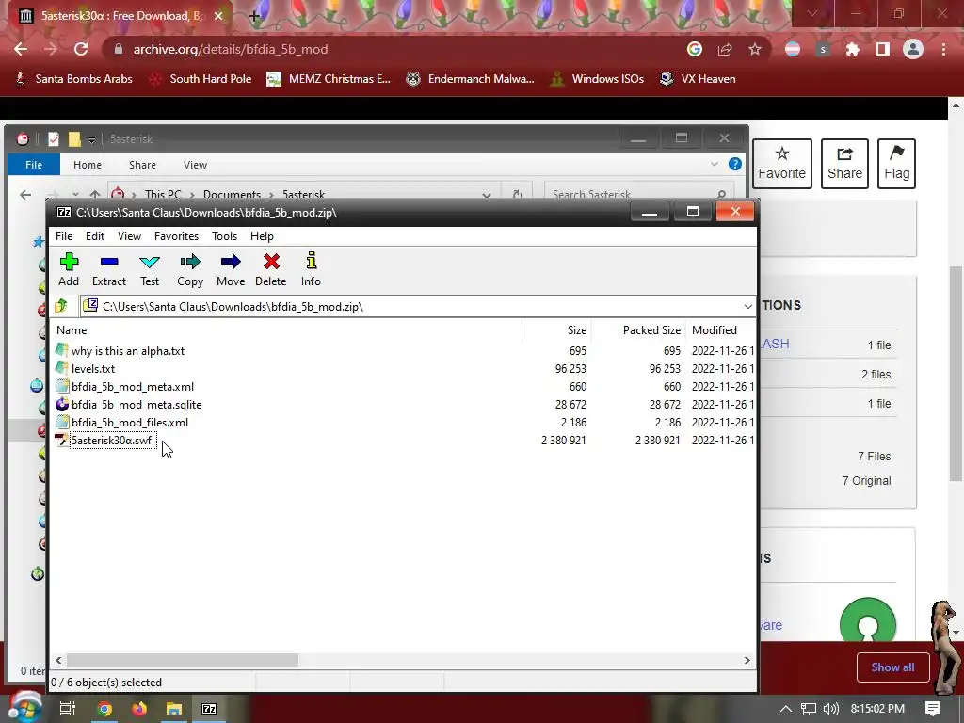The image size is (964, 723).
Task: Open the Chrome Extensions puzzle icon
Action: (x=852, y=49)
